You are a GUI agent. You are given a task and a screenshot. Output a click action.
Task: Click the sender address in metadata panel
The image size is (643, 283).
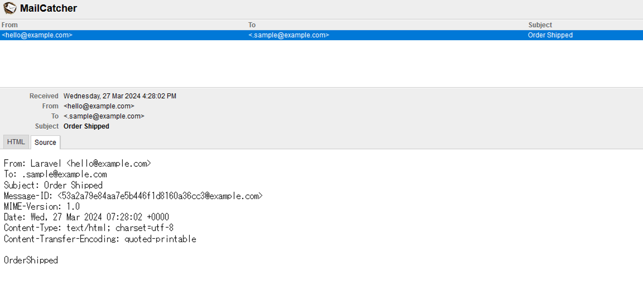point(99,106)
